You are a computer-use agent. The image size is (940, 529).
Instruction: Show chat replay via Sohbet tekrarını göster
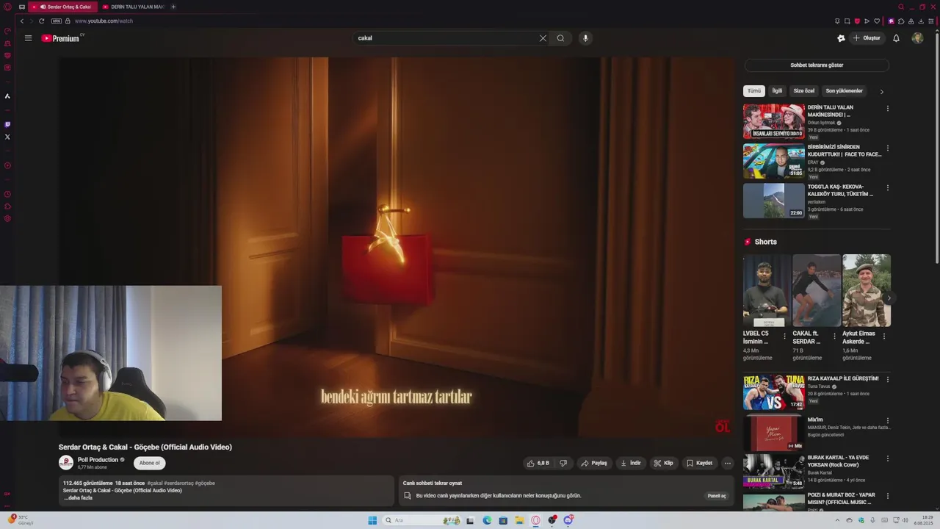[x=817, y=65]
